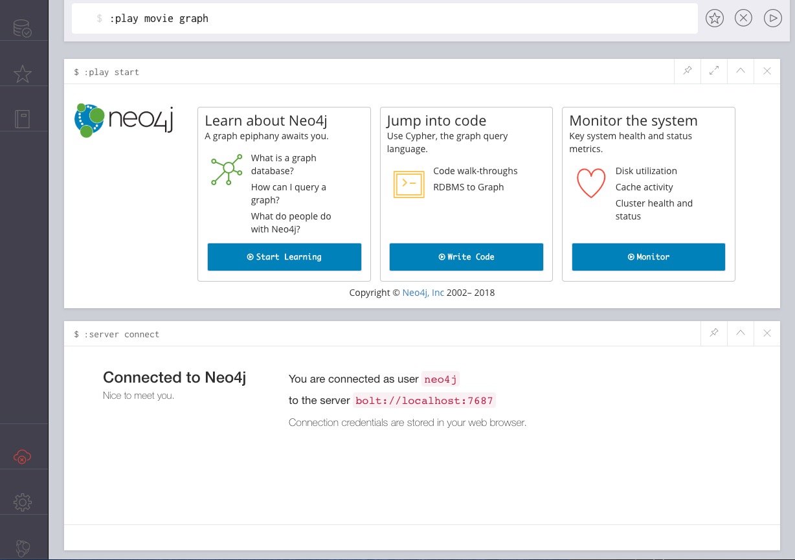
Task: Close the :play start frame
Action: 767,71
